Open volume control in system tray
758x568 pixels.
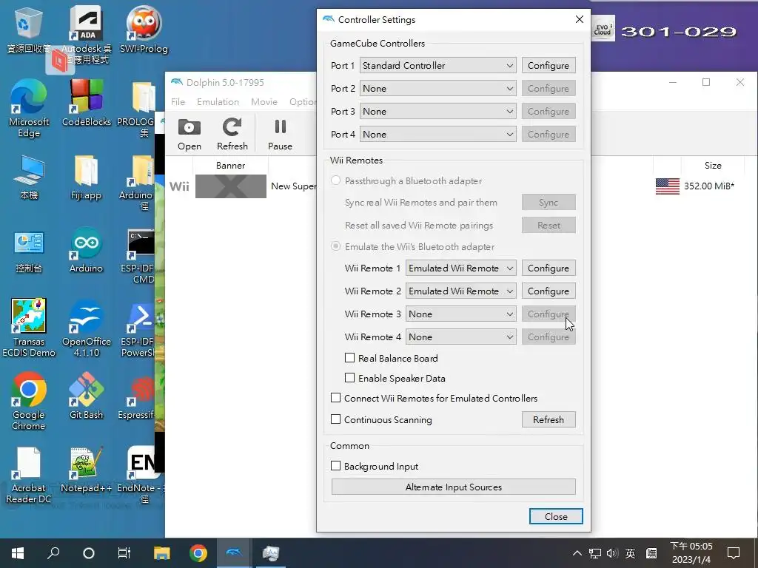612,553
